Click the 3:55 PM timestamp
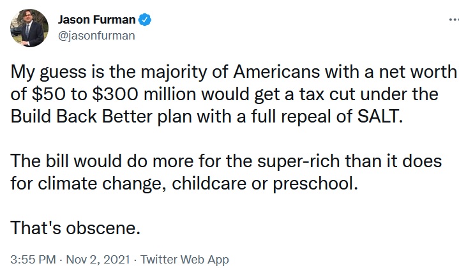 tap(33, 259)
